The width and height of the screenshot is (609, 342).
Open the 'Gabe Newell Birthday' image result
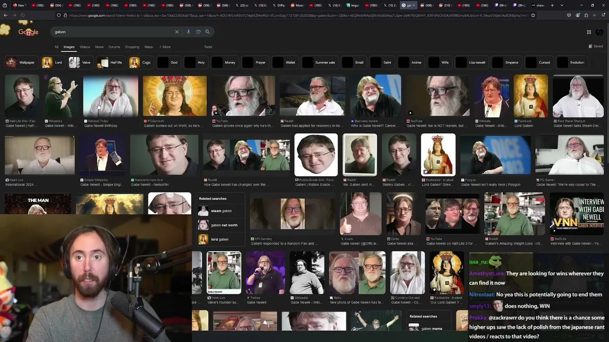click(111, 96)
